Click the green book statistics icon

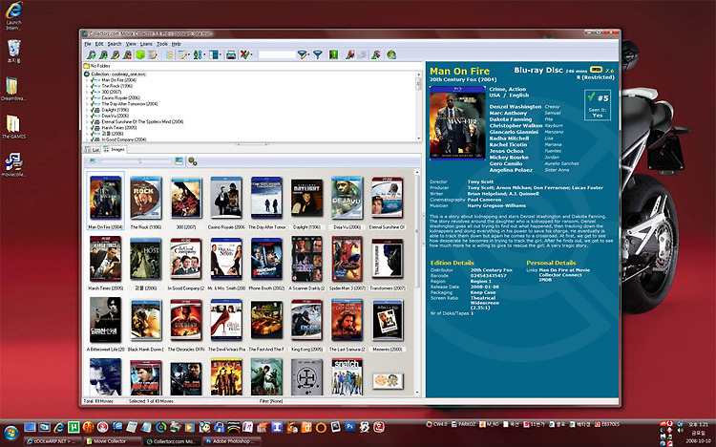click(334, 54)
